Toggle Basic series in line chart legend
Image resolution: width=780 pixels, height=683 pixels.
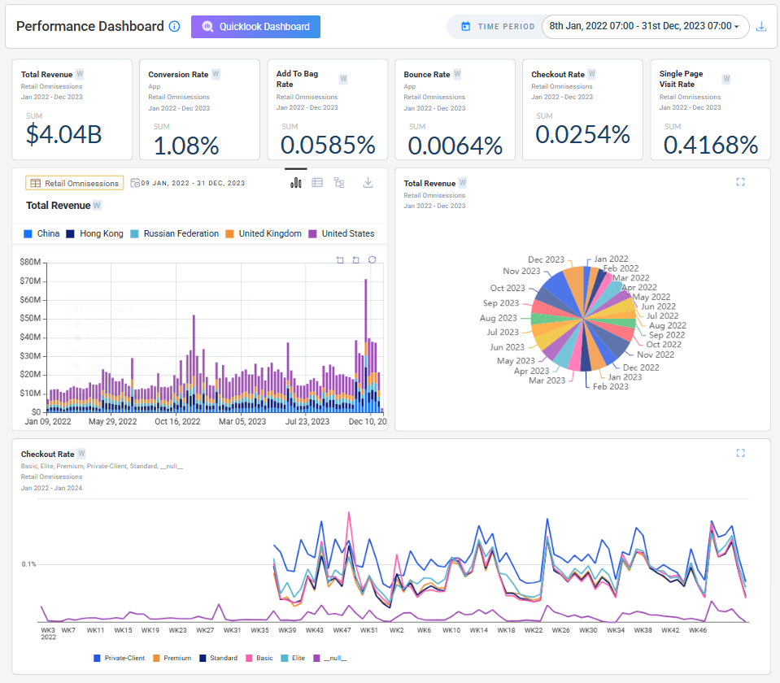[x=259, y=658]
